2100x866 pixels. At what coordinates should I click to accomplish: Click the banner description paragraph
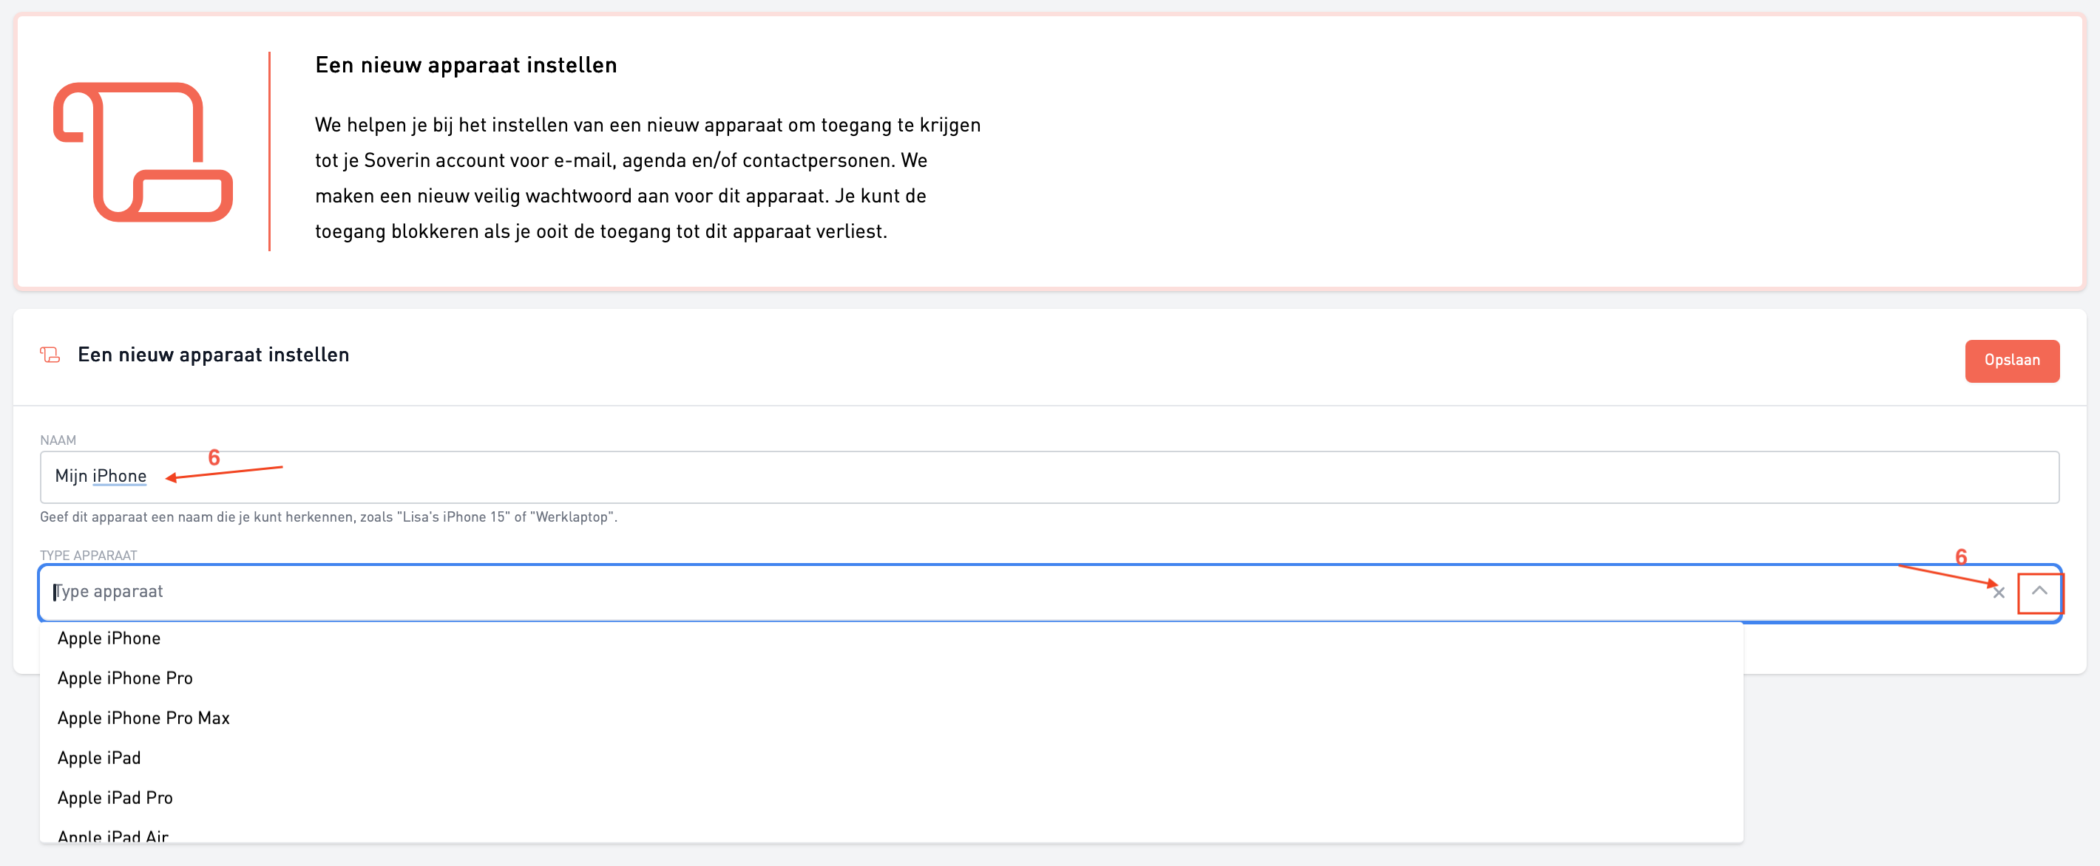[x=647, y=178]
